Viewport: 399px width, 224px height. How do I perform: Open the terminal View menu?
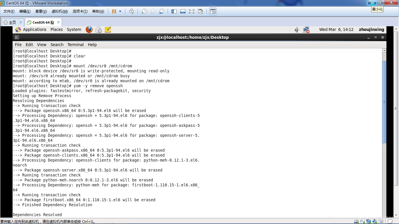[41, 45]
